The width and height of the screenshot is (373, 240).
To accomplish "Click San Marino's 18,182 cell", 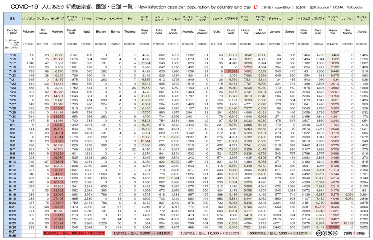I will coord(348,223).
